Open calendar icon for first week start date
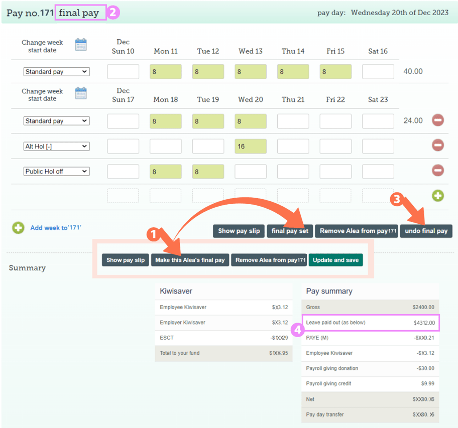 tap(81, 45)
